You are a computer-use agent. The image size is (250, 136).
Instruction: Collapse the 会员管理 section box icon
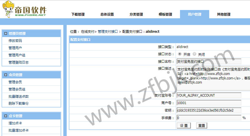pyautogui.click(x=6, y=75)
